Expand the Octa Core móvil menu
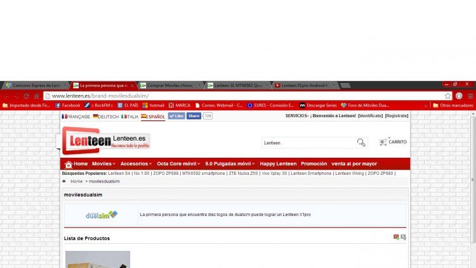 click(x=178, y=163)
